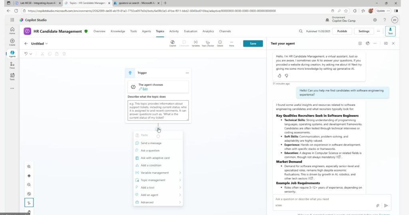The image size is (409, 215).
Task: Select Ask a question menu item
Action: [158, 150]
